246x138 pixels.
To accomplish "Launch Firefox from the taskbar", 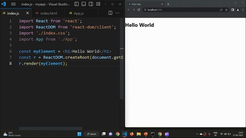I will pos(131,134).
